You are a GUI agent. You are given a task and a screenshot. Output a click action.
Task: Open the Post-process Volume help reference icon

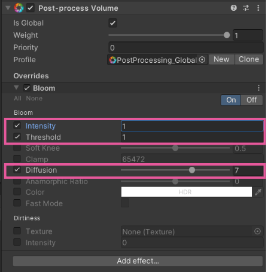click(x=233, y=8)
